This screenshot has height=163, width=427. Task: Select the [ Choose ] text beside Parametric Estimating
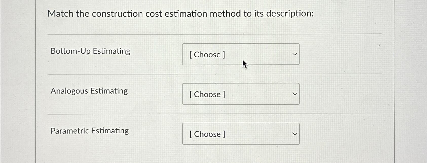(207, 134)
